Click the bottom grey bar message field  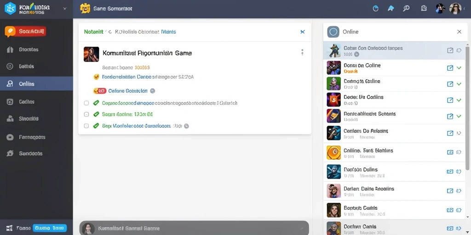point(194,228)
